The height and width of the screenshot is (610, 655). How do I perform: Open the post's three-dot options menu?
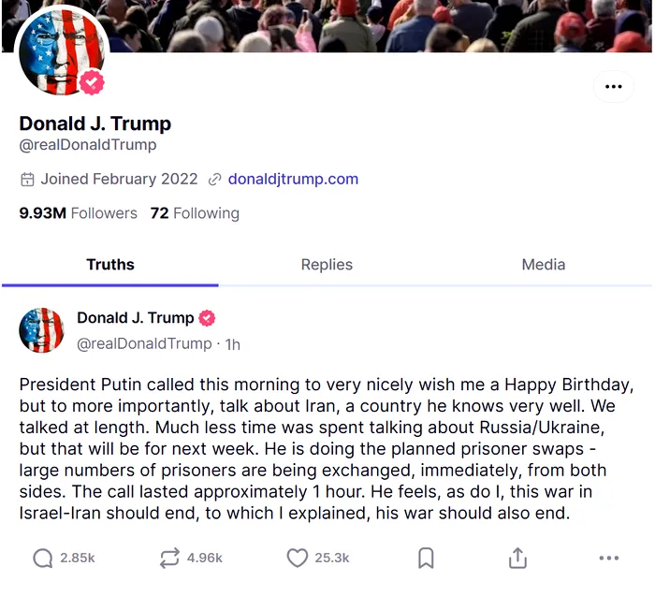tap(609, 559)
